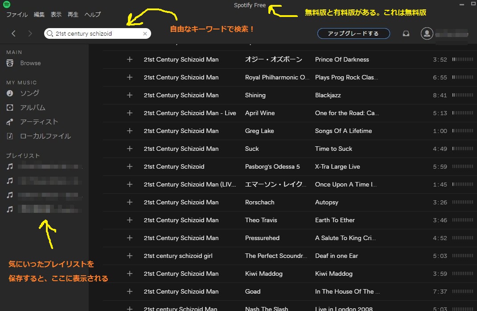Add the Goad track with plus

(x=130, y=291)
